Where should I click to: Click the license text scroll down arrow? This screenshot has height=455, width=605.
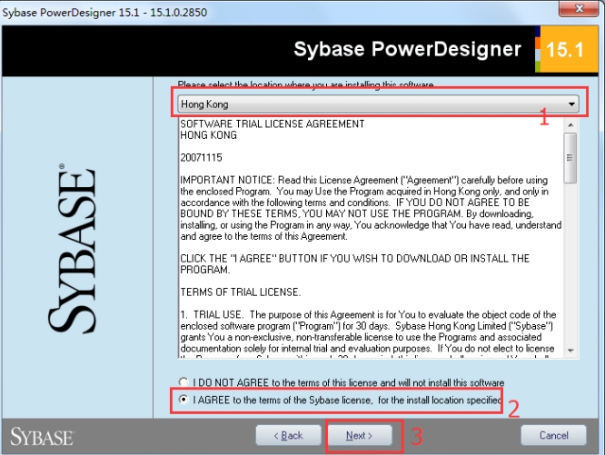click(x=570, y=351)
